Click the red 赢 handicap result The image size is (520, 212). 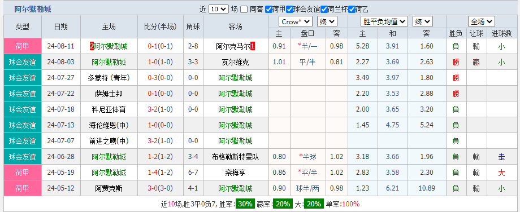point(476,62)
